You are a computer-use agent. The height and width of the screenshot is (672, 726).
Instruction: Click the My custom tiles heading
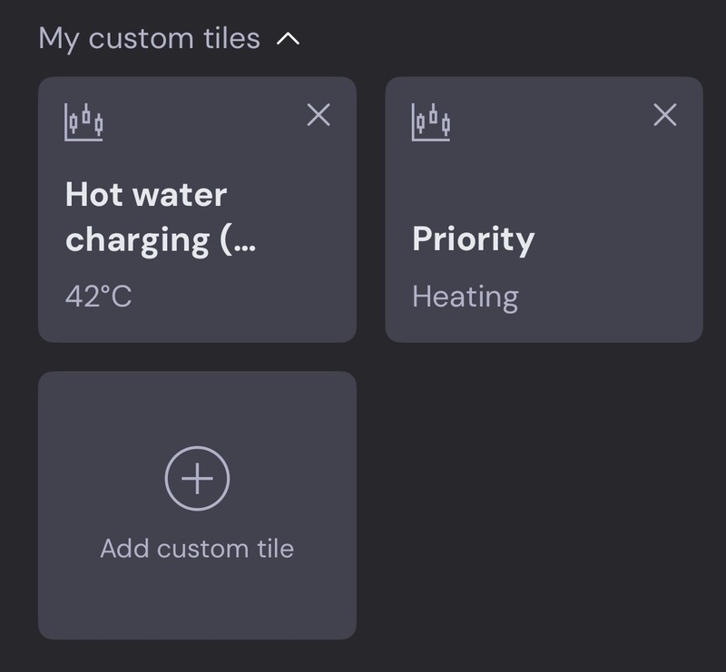(150, 39)
